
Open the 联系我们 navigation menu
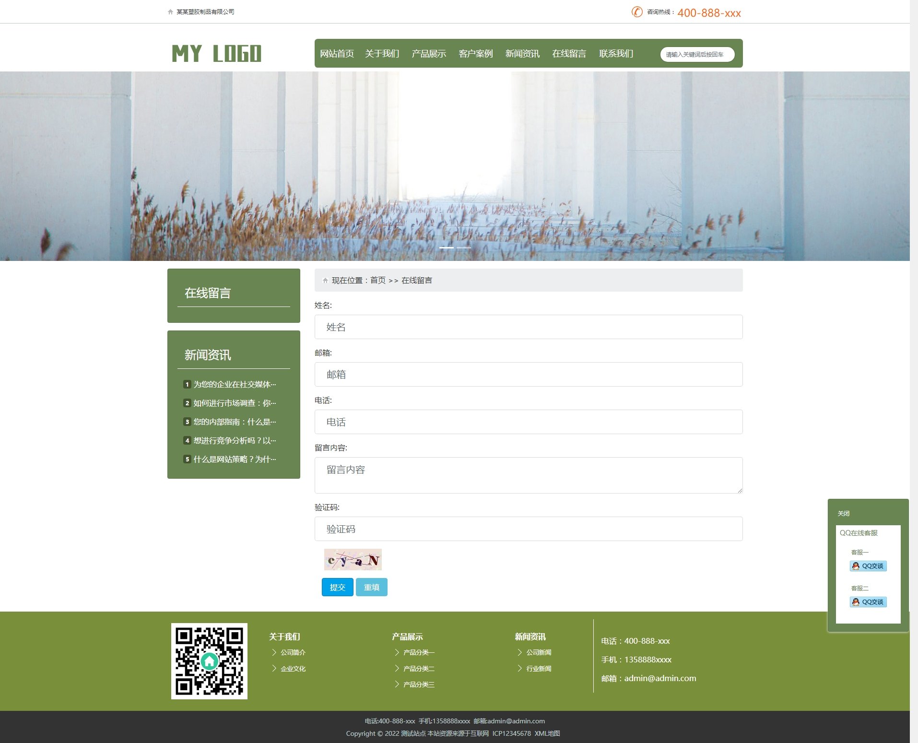point(616,54)
